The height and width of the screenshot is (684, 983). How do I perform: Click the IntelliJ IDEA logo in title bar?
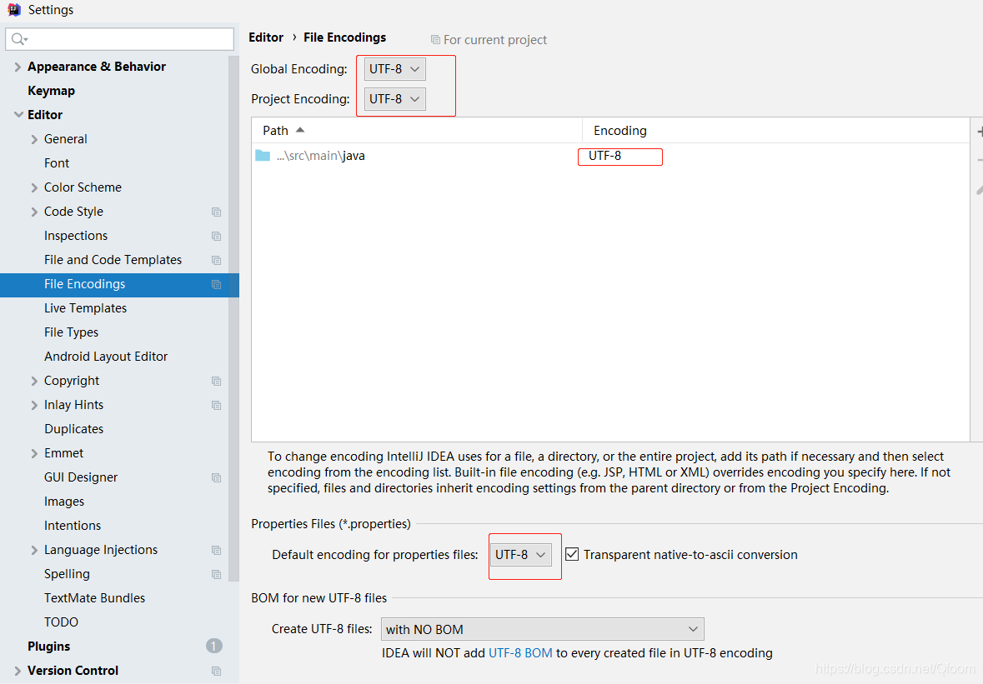click(x=14, y=9)
